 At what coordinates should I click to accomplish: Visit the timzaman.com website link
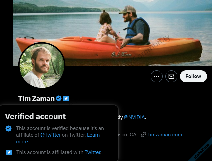165,135
